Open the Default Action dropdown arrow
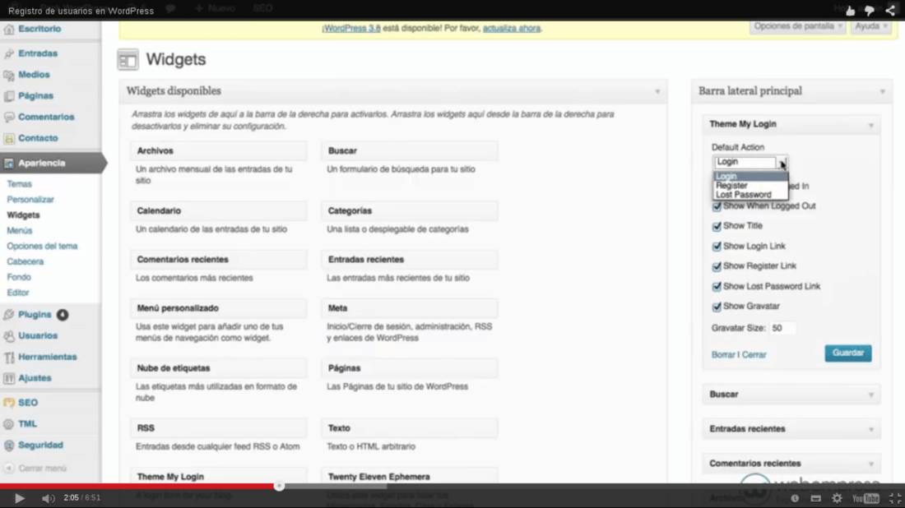Screen dimensions: 905x508 tap(782, 162)
